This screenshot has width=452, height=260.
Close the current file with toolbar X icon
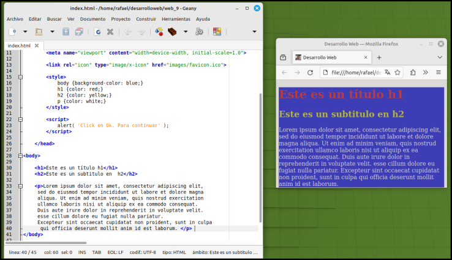(110, 32)
